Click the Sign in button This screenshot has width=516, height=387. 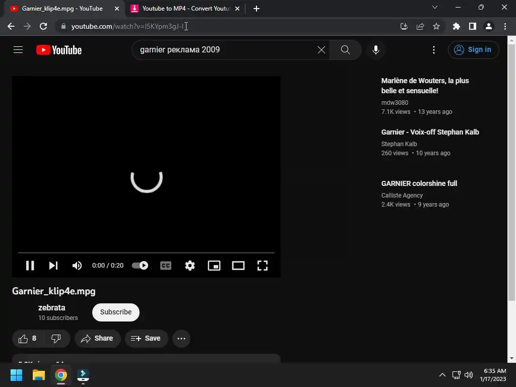click(473, 50)
